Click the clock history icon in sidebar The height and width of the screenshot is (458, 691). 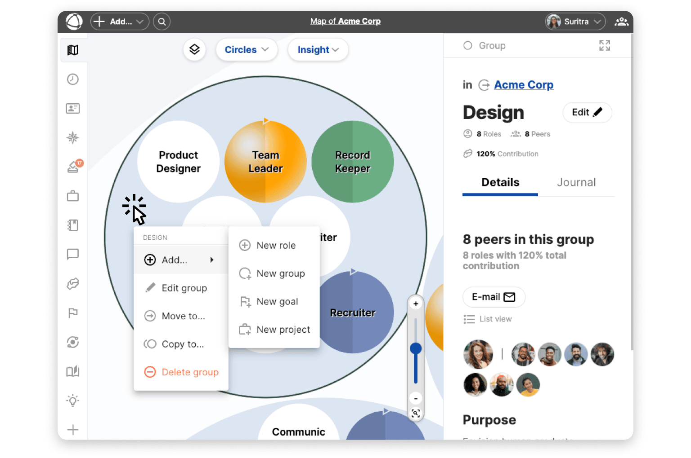[73, 79]
